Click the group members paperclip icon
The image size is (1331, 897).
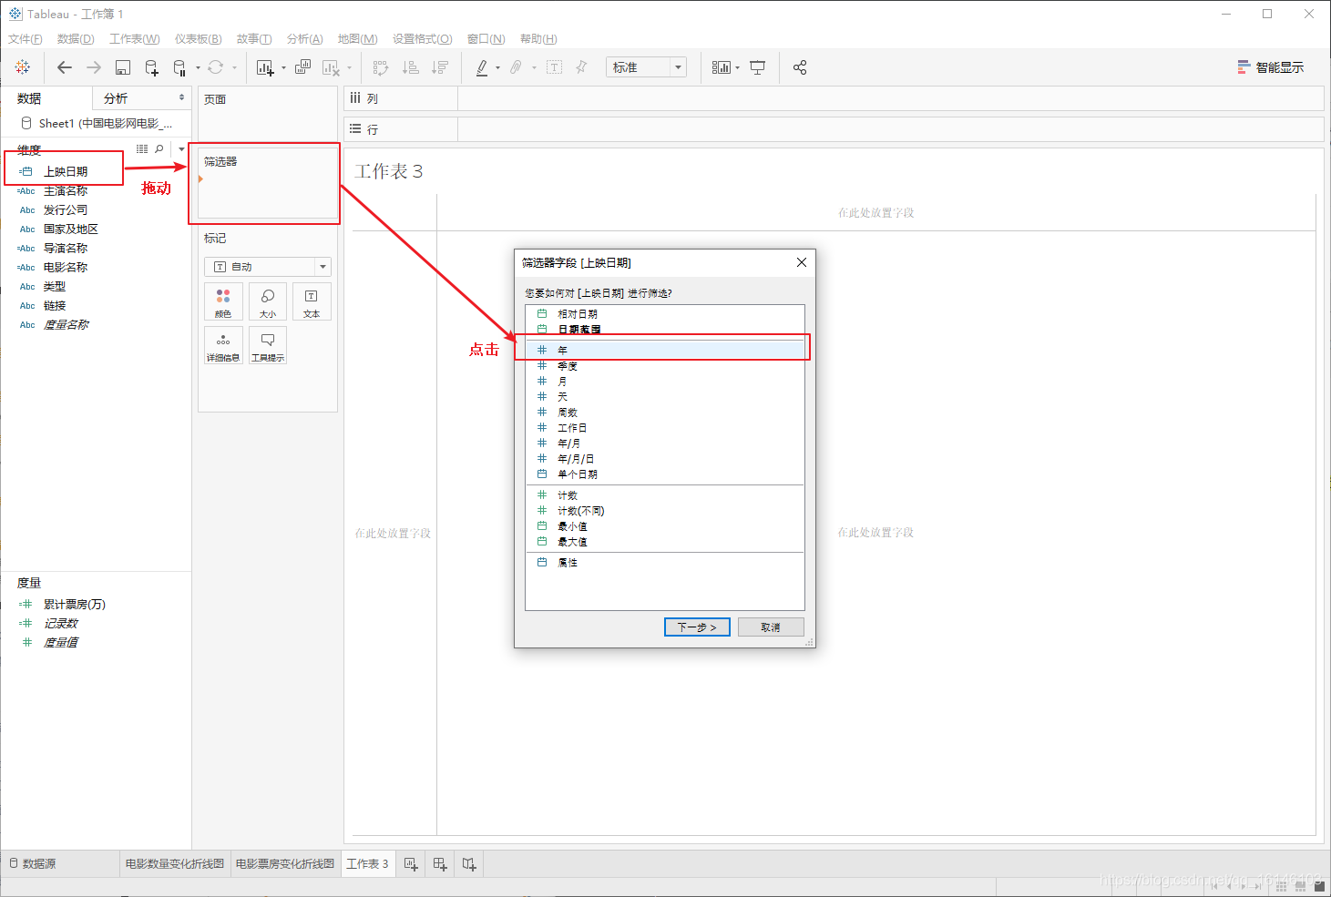[x=516, y=67]
